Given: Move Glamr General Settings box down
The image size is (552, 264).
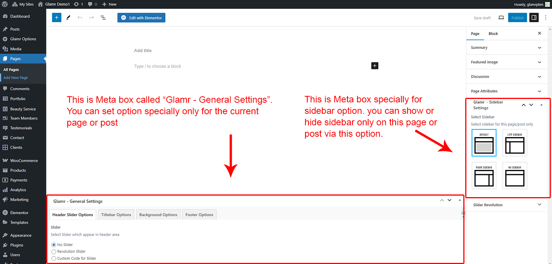Looking at the screenshot, I should [x=450, y=200].
